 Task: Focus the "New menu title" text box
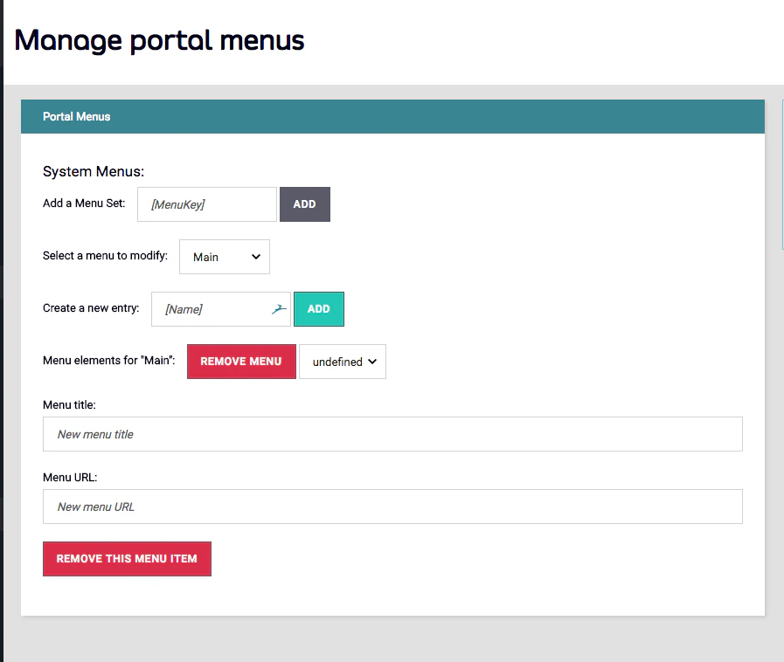coord(392,434)
